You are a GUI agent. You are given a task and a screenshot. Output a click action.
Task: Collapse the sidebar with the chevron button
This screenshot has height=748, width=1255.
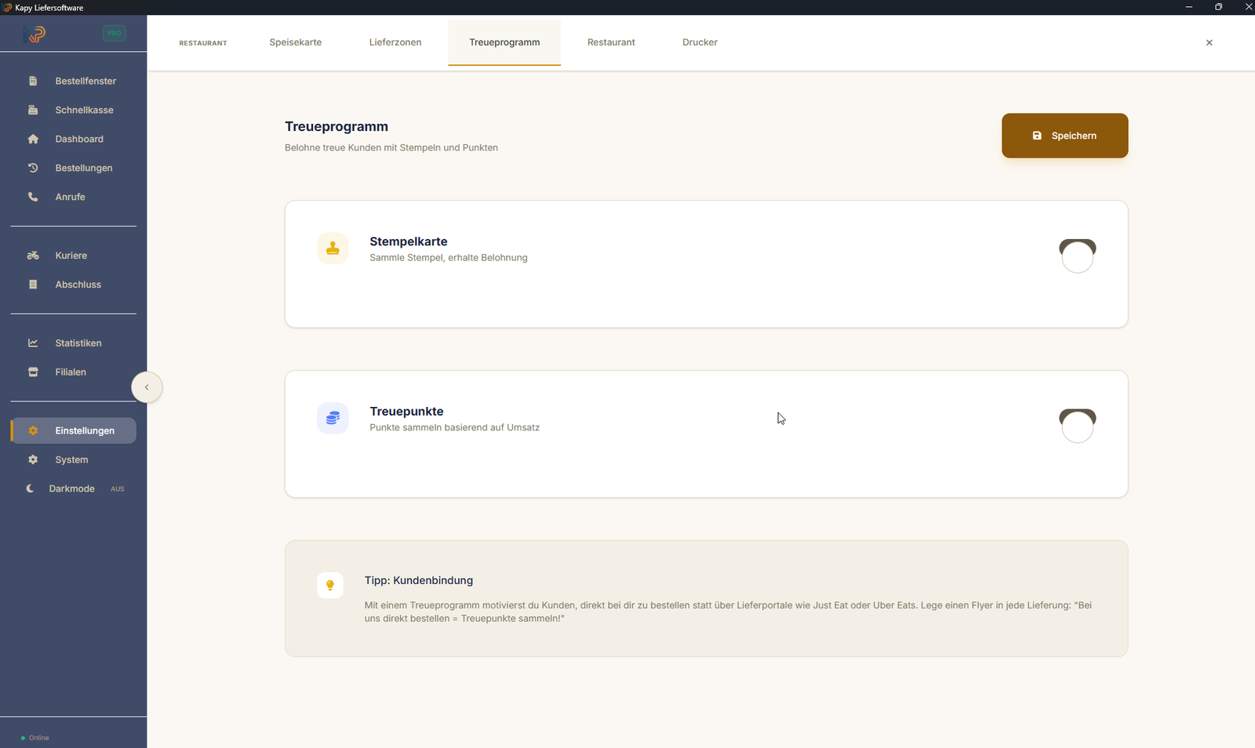tap(147, 387)
